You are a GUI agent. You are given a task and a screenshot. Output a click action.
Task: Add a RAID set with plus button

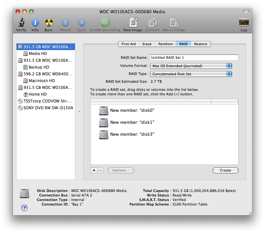[94, 170]
